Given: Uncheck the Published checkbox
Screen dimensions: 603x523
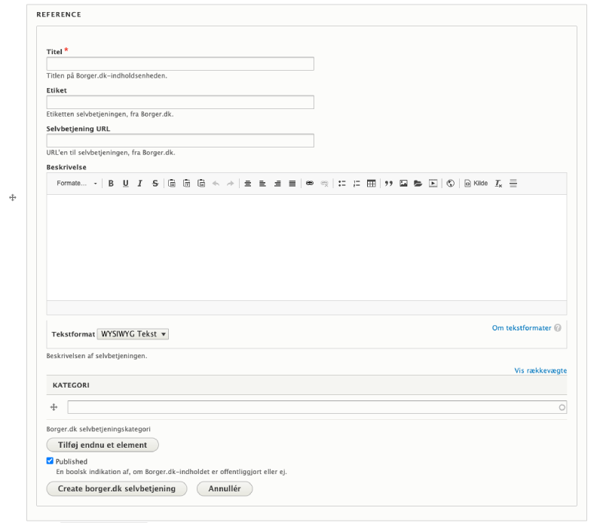Looking at the screenshot, I should click(50, 461).
